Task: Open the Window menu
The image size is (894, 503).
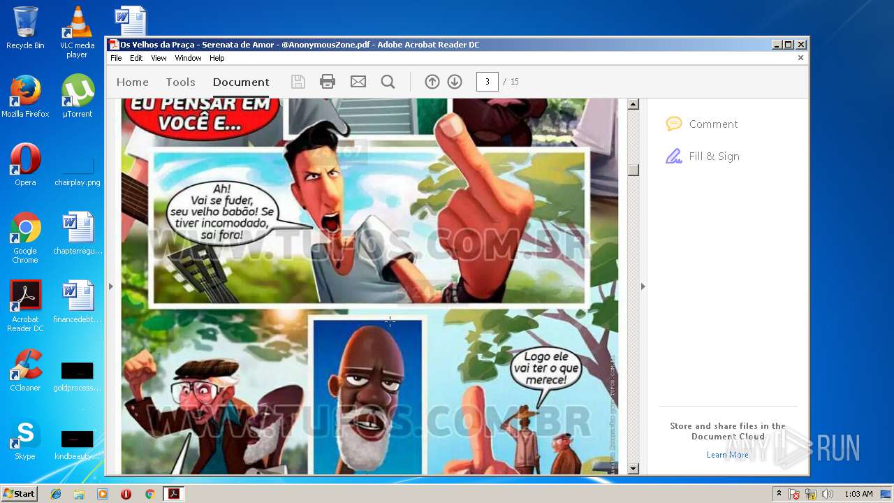Action: [188, 58]
